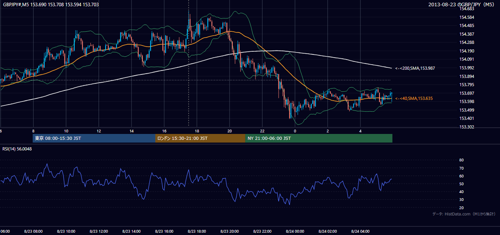Click the 154.288 price axis label

(467, 42)
